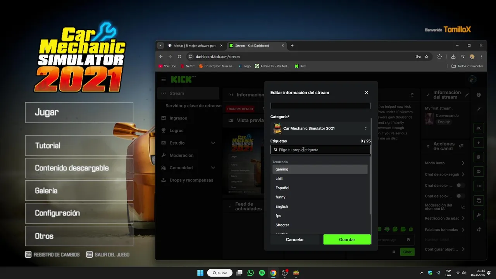
Task: Open the Crunchyroll bookmark
Action: coord(217,66)
